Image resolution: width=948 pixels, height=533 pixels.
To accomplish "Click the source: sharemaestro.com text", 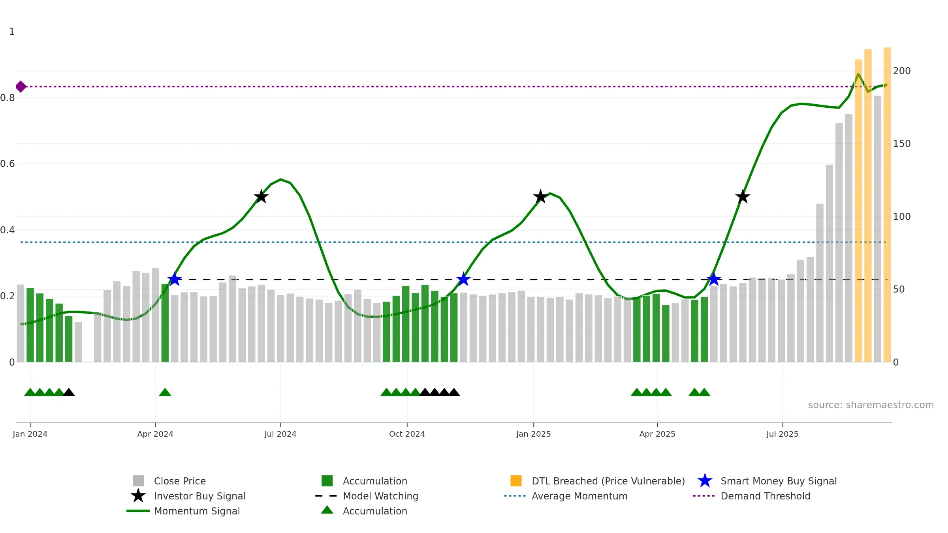I will pos(871,405).
